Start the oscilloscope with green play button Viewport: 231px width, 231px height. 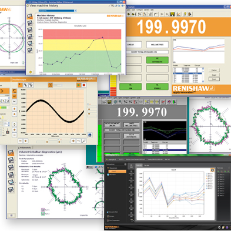(79, 85)
